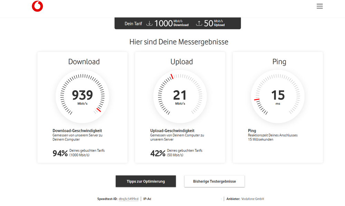Open Tipps zur Optimierung
Image resolution: width=345 pixels, height=206 pixels.
(146, 181)
